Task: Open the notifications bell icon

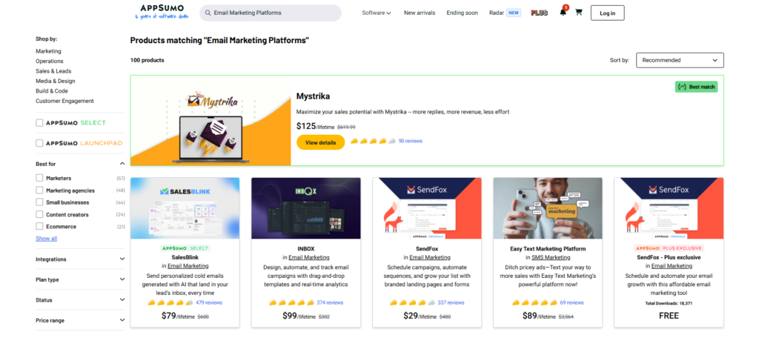Action: tap(563, 12)
